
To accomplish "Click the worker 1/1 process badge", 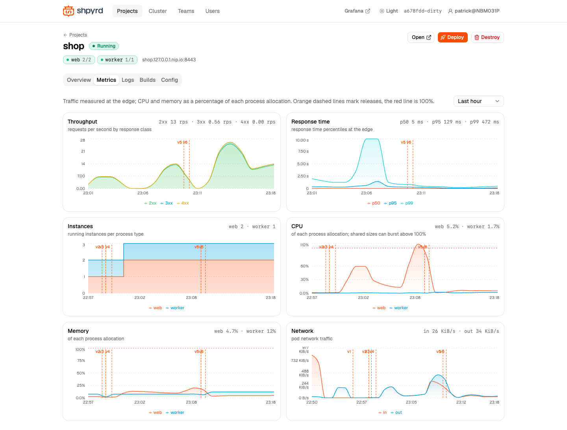I will tap(117, 60).
